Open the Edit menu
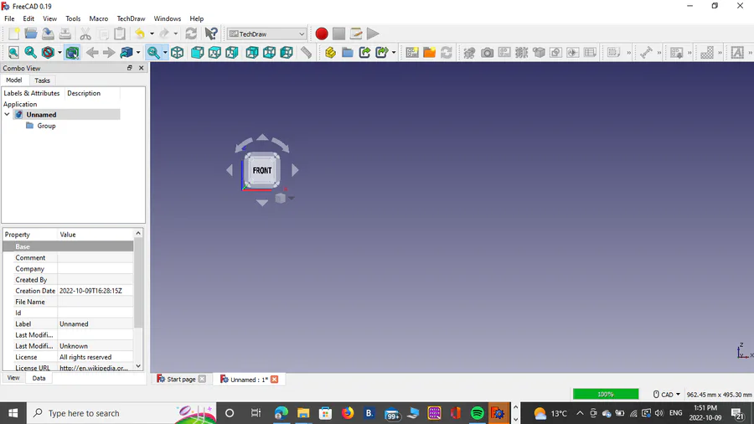The height and width of the screenshot is (424, 754). (x=28, y=18)
